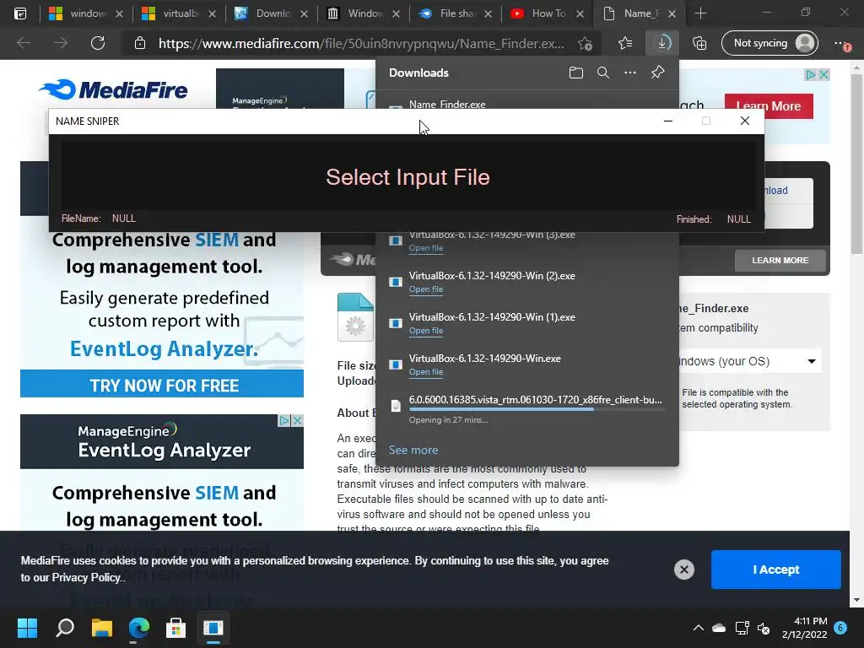The height and width of the screenshot is (648, 864).
Task: Click Select Input File in NAME SNIPER
Action: [x=408, y=177]
